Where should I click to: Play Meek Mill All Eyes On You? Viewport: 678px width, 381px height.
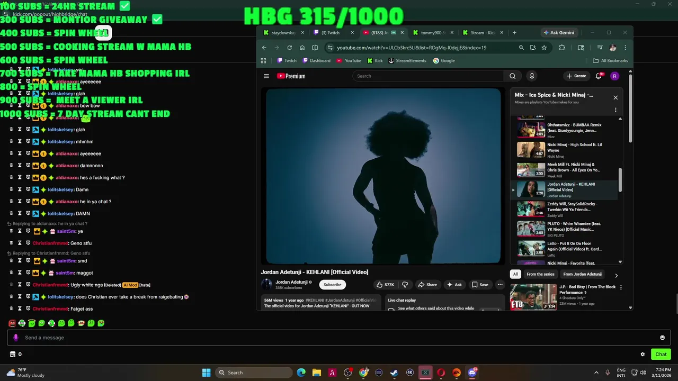(x=565, y=170)
